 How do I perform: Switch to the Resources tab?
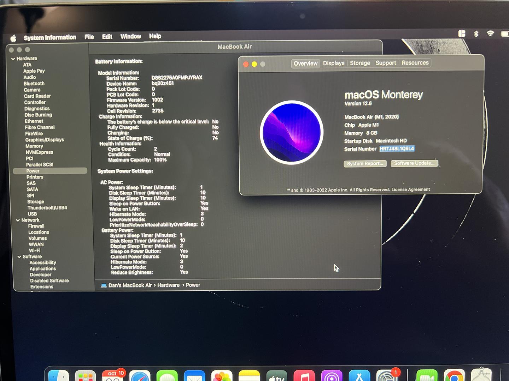click(415, 63)
